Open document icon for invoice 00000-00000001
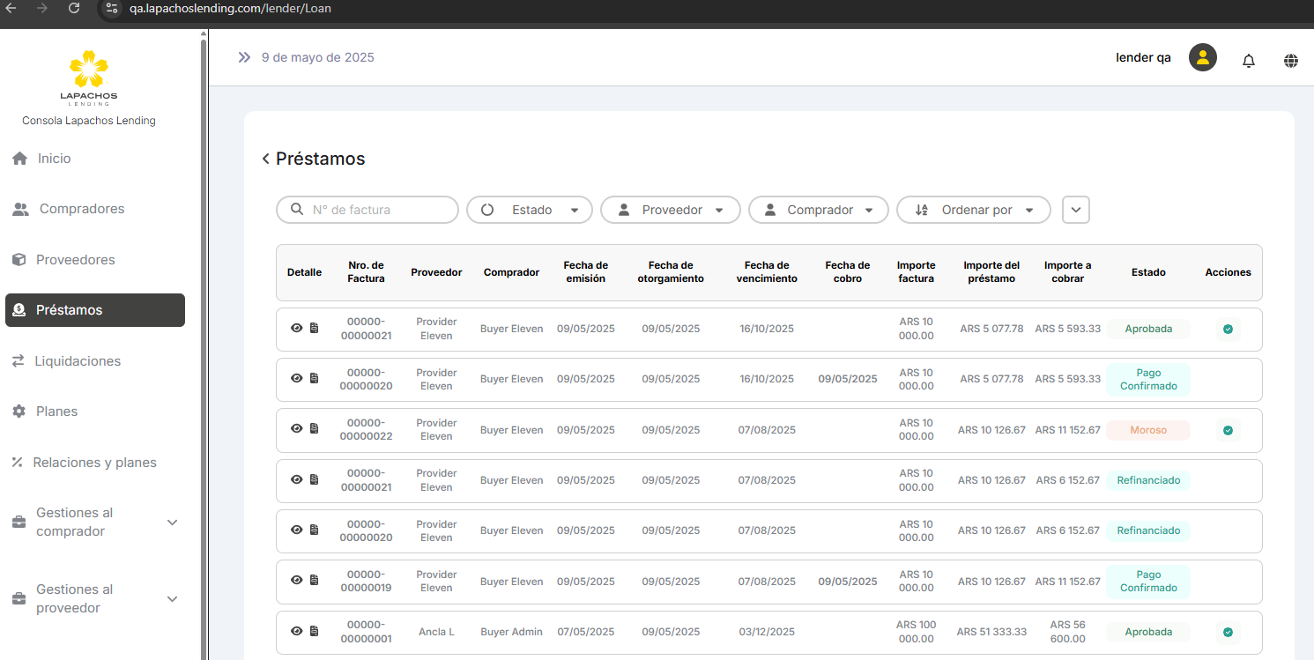Screen dimensions: 1314x660 click(314, 631)
